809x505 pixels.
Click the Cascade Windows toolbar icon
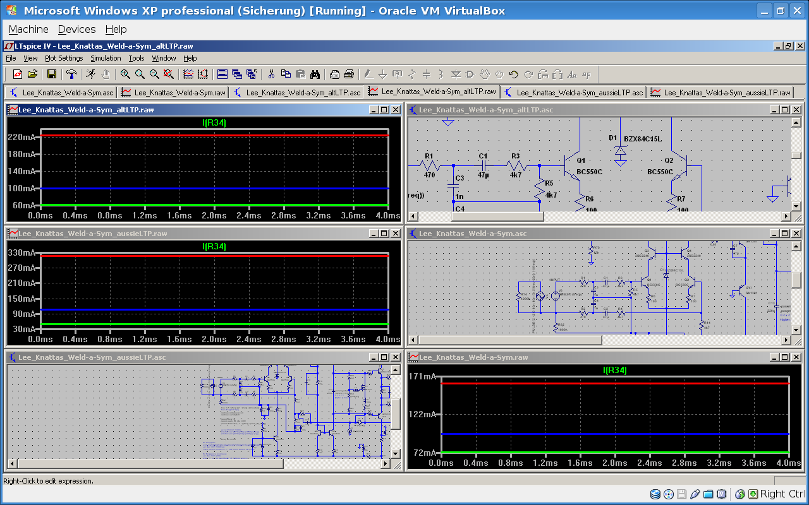click(x=237, y=74)
